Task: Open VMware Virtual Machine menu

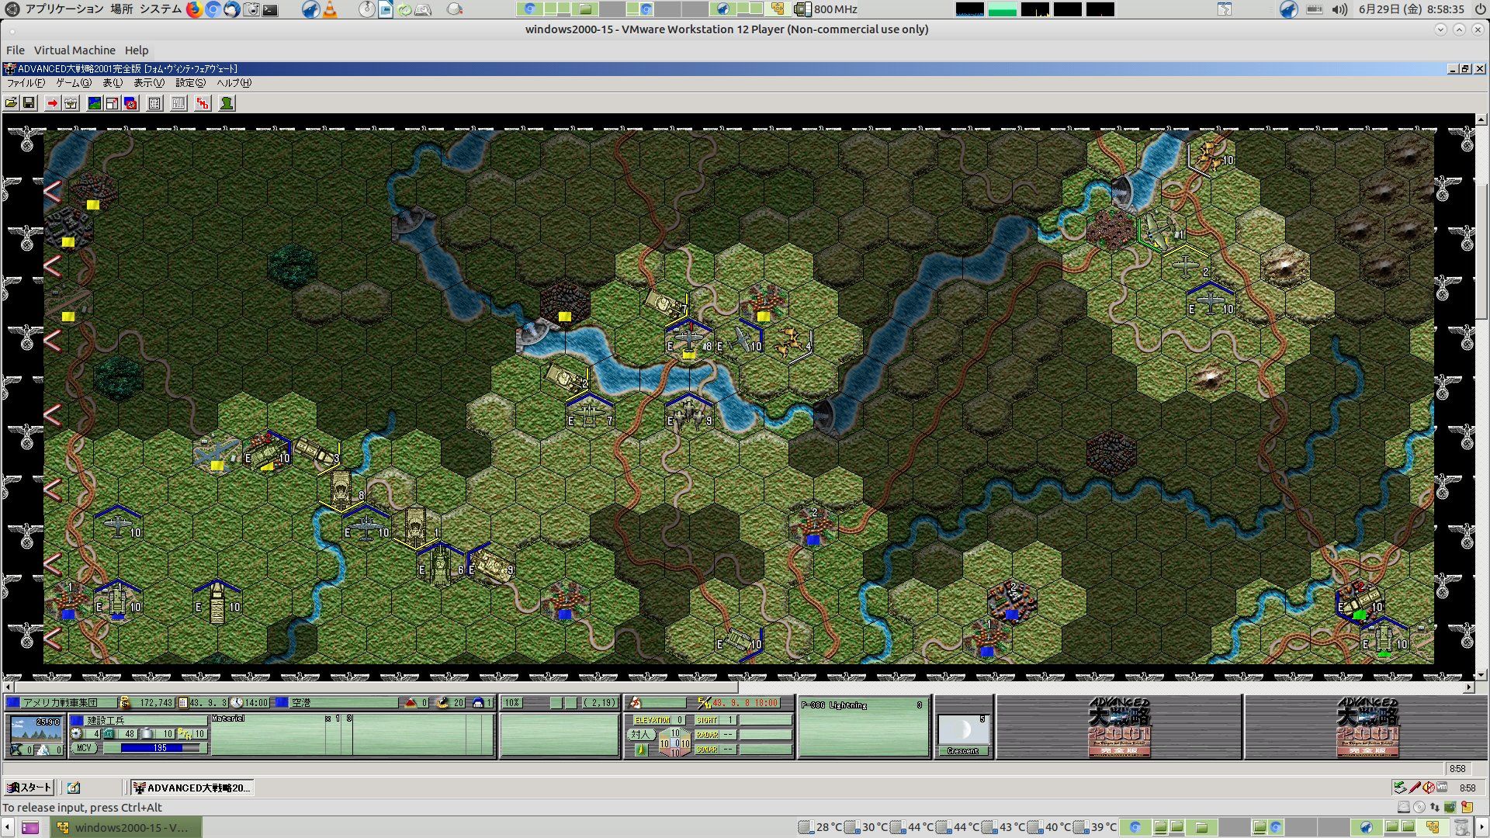Action: 74,50
